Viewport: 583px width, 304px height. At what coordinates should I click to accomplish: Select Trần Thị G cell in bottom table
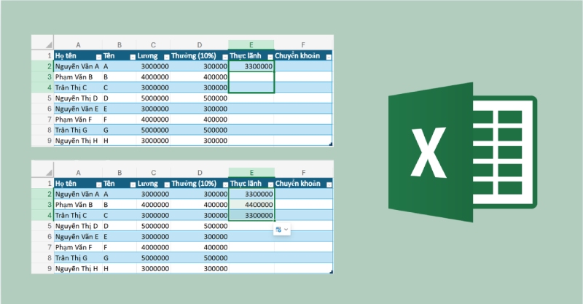click(79, 258)
